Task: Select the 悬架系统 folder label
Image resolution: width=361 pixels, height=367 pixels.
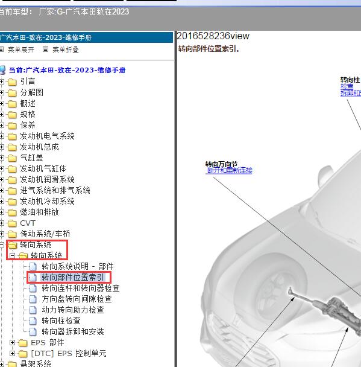Action: click(x=36, y=364)
